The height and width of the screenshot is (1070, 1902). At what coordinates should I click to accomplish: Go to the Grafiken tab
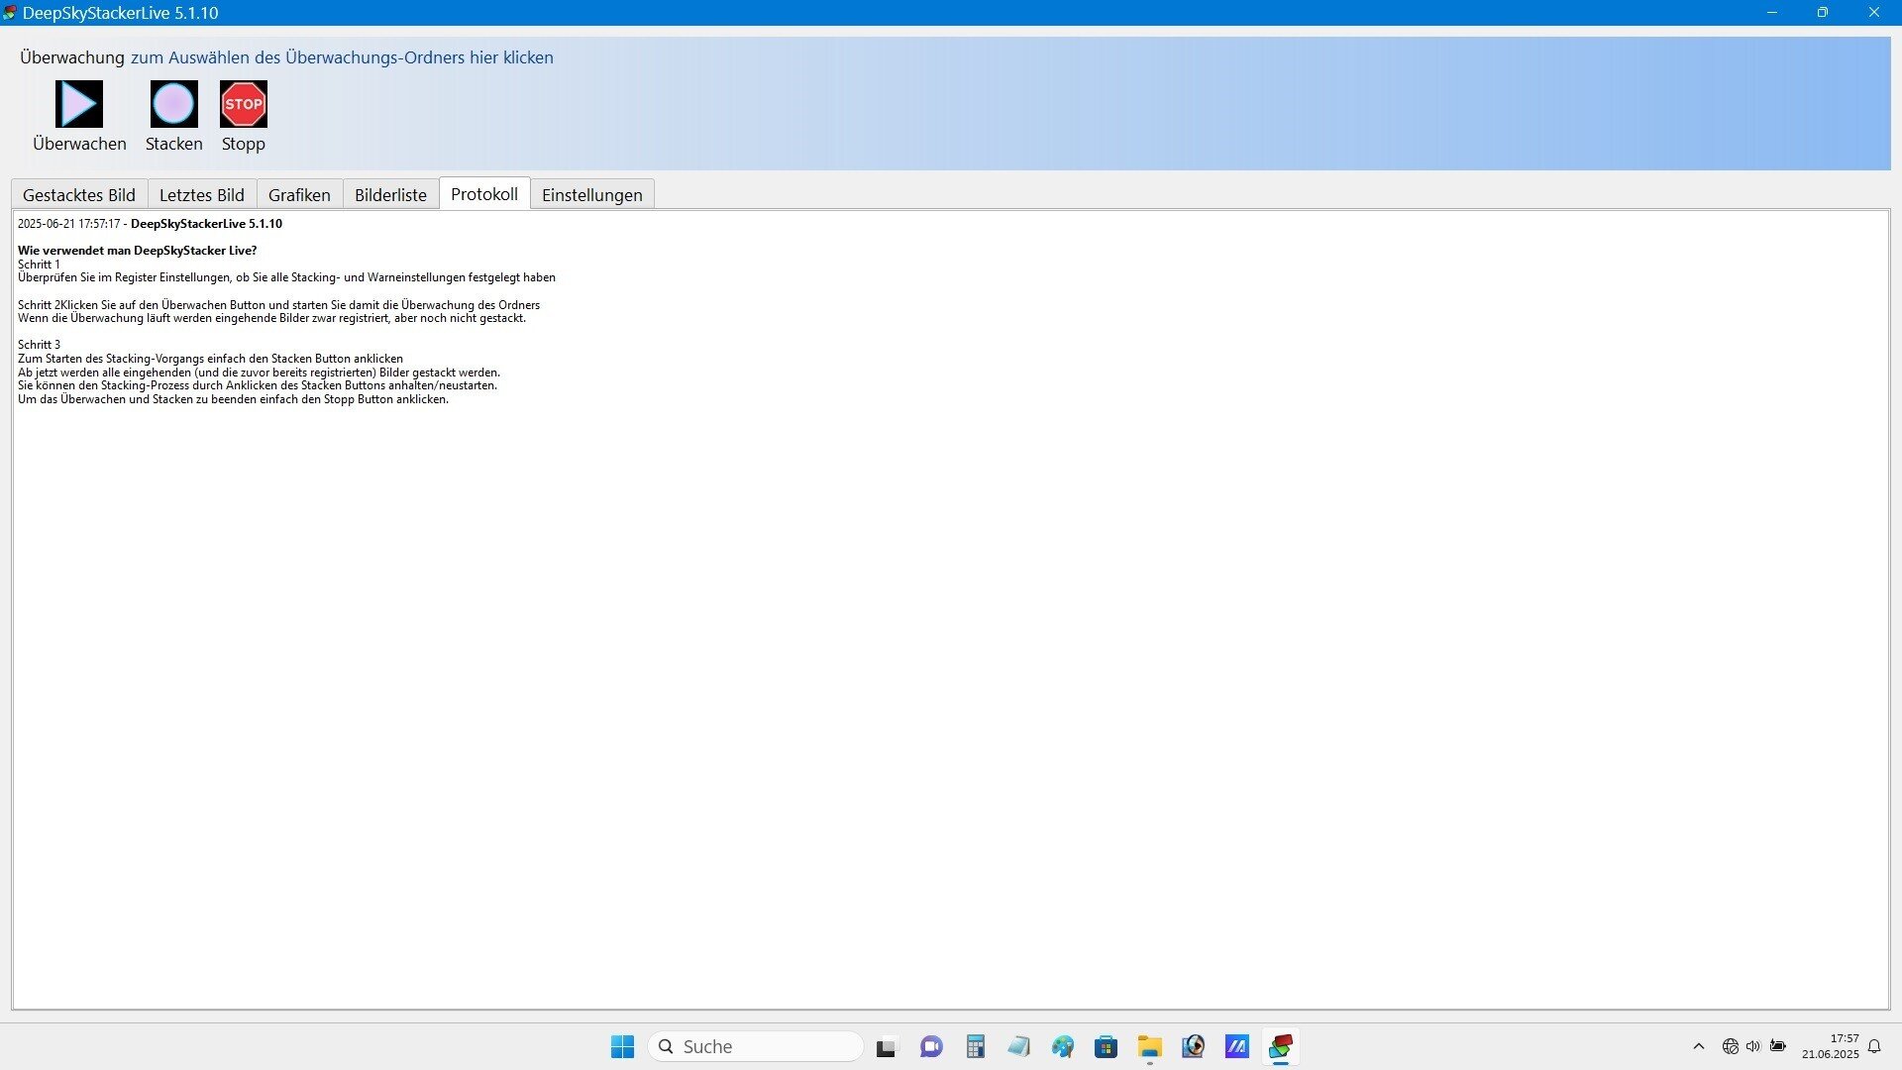pyautogui.click(x=299, y=195)
